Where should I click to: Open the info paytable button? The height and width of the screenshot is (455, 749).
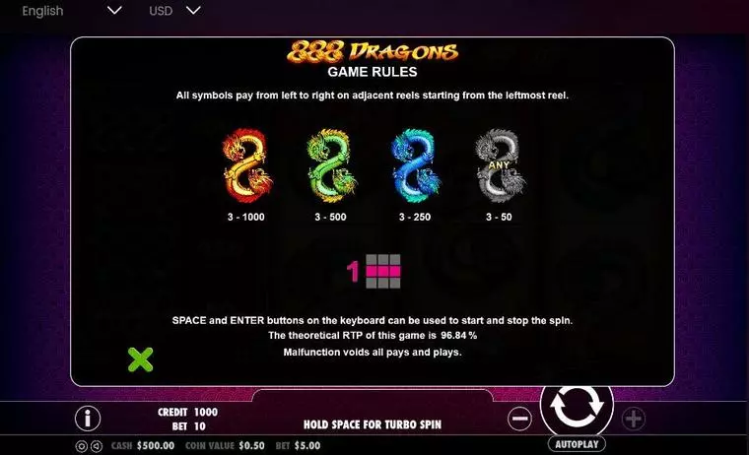(88, 419)
